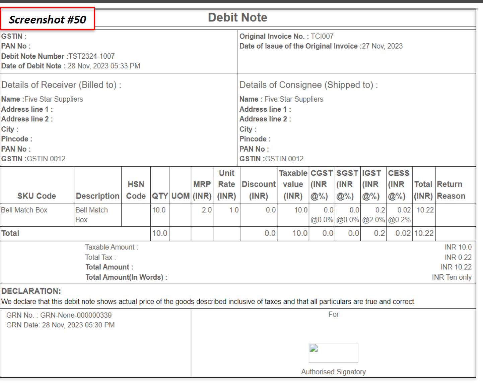The width and height of the screenshot is (483, 385).
Task: Click the Total Amount value INR 10.22
Action: pyautogui.click(x=456, y=267)
